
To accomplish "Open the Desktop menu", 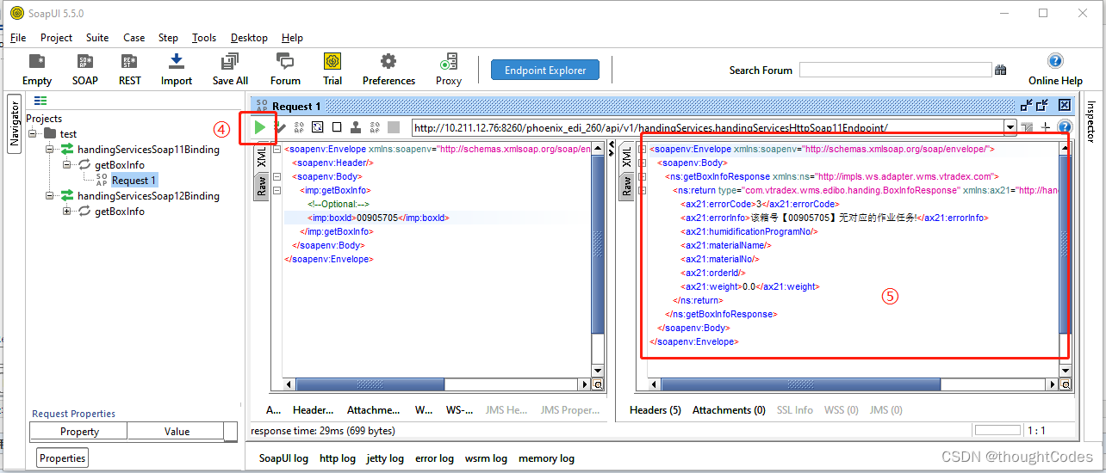I will pyautogui.click(x=249, y=38).
